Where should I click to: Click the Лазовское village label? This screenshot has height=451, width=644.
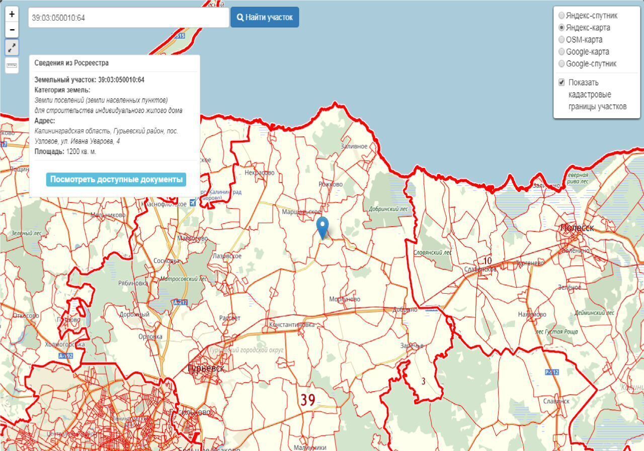227,256
